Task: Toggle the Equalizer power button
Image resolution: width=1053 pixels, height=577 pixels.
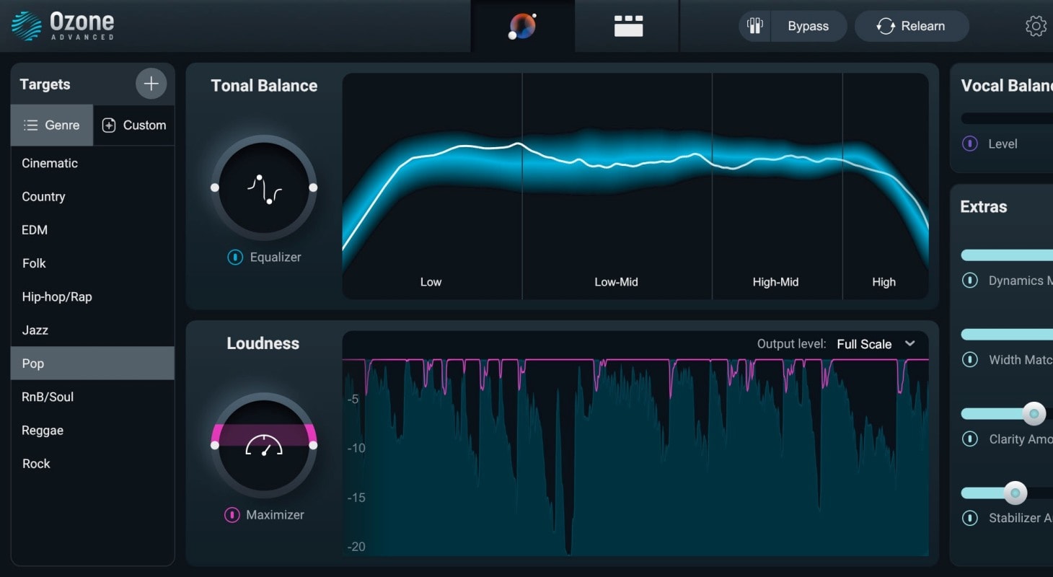Action: point(235,257)
